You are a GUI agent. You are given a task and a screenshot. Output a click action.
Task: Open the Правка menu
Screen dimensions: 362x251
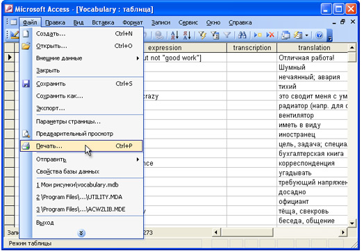coord(55,22)
